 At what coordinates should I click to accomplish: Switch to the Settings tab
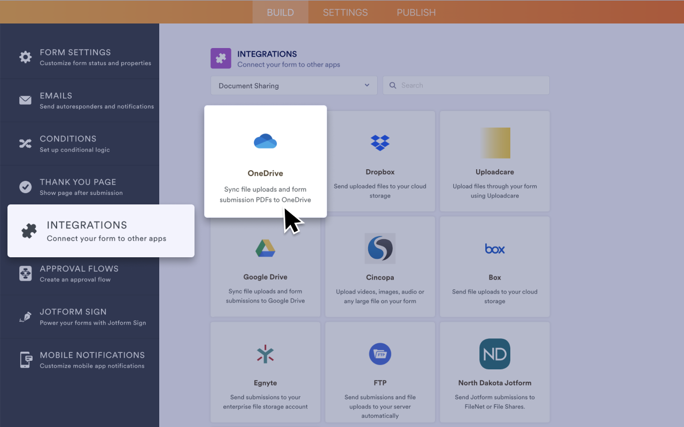345,12
